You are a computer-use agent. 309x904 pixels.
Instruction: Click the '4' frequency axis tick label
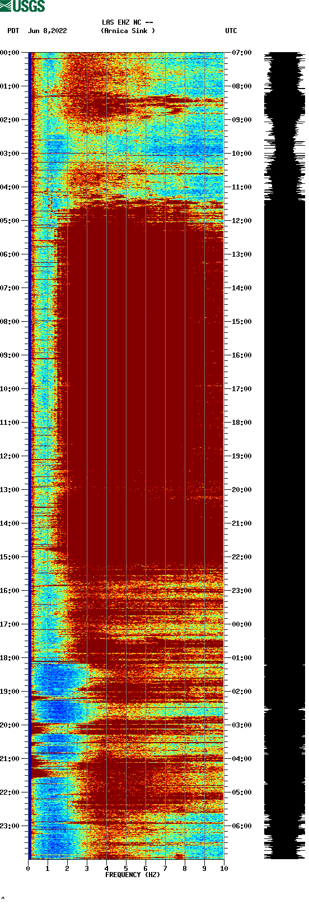106,869
